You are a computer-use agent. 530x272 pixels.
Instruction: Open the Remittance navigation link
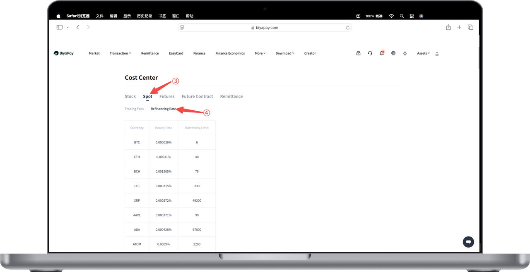[150, 53]
